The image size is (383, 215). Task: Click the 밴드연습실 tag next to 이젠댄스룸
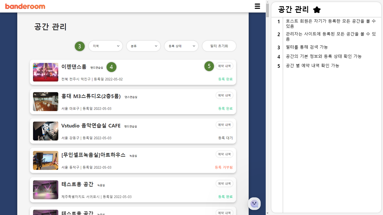pos(96,68)
